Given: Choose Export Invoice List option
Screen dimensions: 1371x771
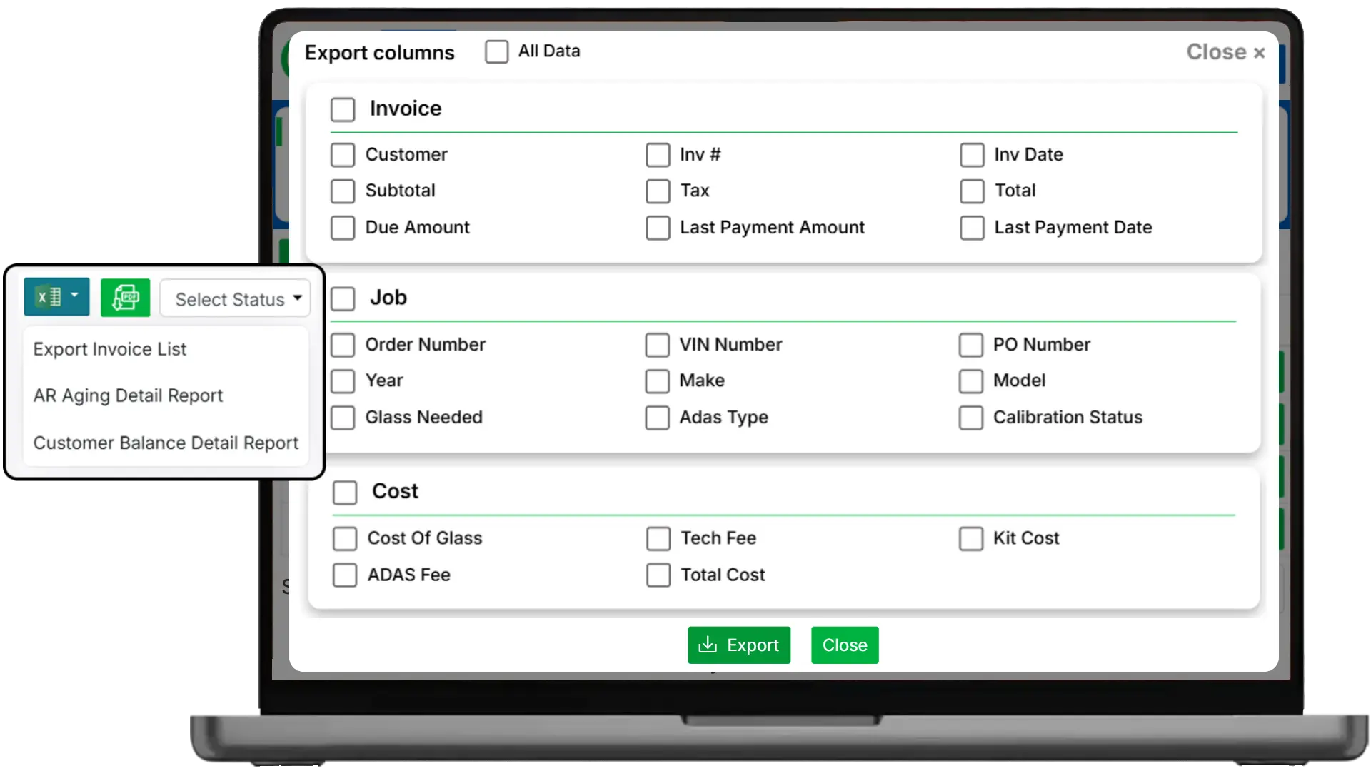Looking at the screenshot, I should pyautogui.click(x=110, y=349).
